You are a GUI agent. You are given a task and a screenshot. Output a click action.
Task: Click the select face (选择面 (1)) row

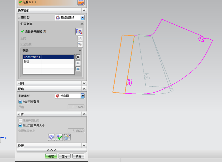pos(47,2)
